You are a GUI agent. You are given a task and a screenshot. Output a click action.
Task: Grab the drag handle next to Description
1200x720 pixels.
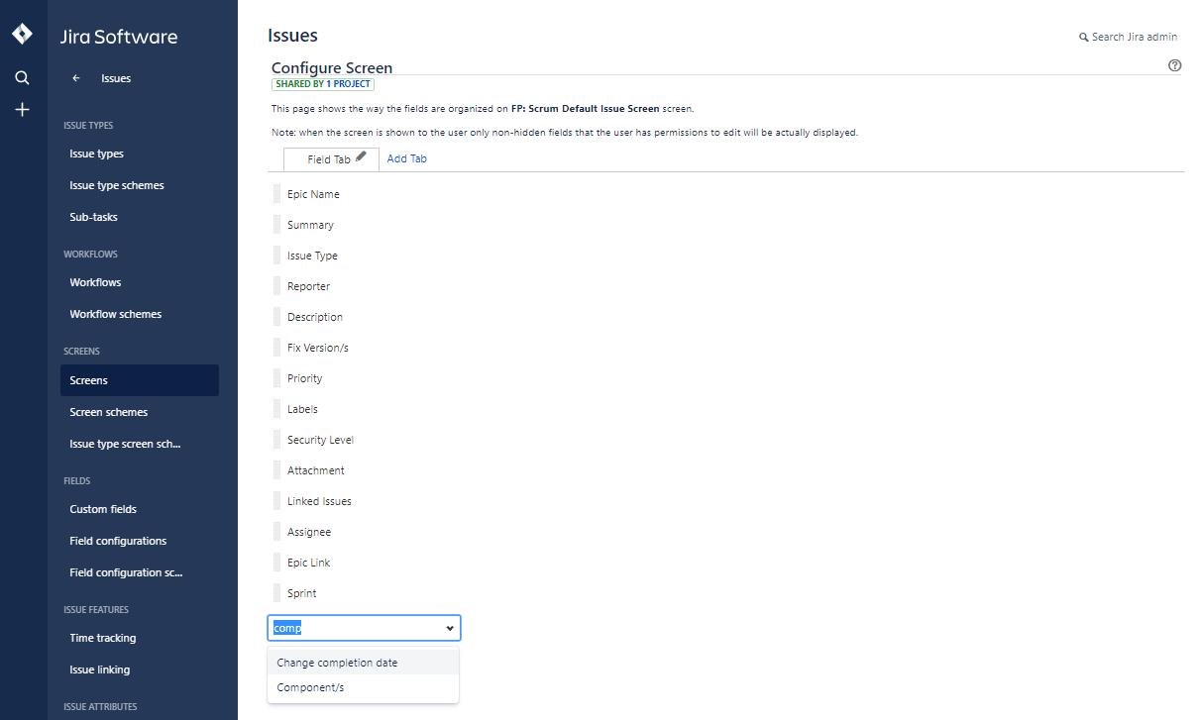(x=277, y=317)
